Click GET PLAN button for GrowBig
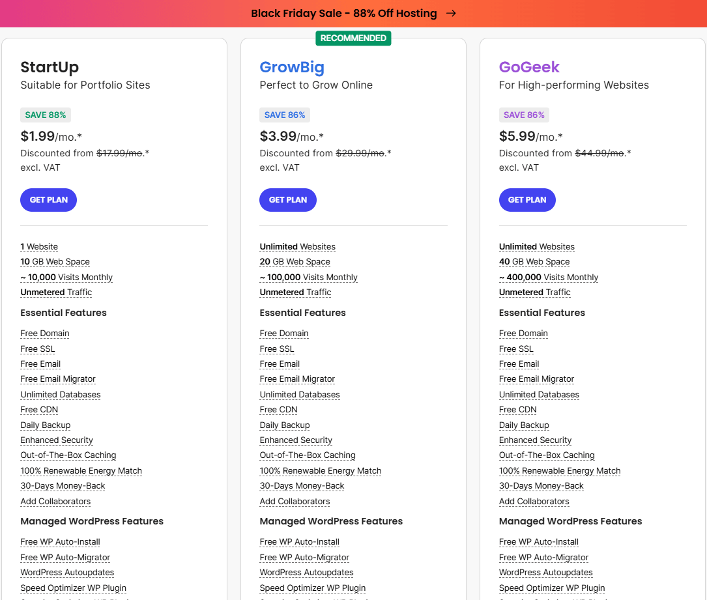Screen dimensions: 707x600 [x=287, y=200]
